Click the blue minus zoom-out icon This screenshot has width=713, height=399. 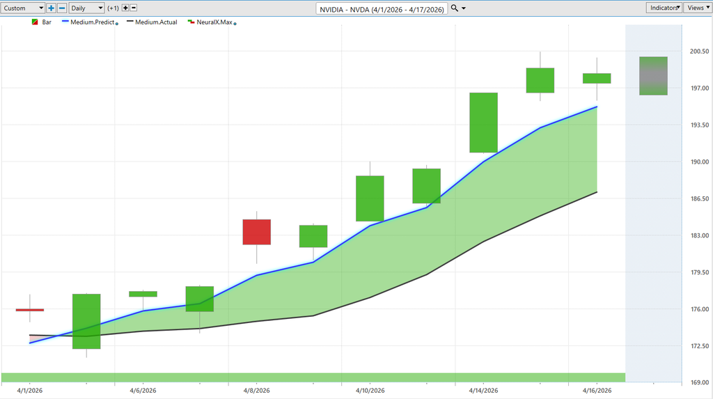coord(62,8)
